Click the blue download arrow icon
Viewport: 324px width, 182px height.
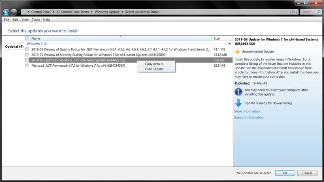point(238,103)
